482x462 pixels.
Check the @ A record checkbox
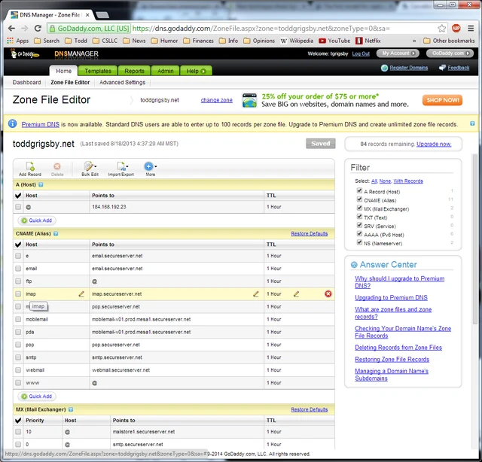pyautogui.click(x=18, y=207)
